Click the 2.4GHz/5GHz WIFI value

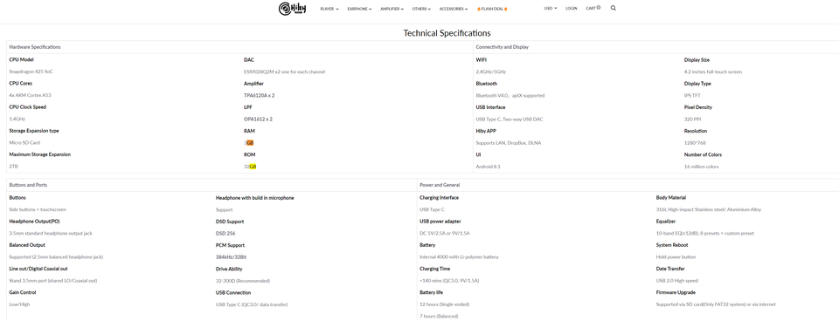[x=490, y=72]
